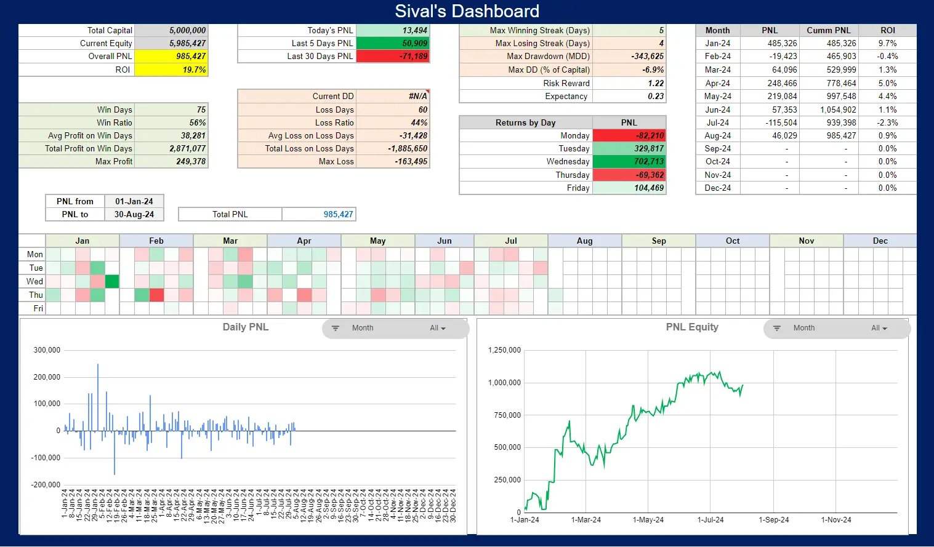Open the PNL Equity chart filter icon

click(777, 328)
